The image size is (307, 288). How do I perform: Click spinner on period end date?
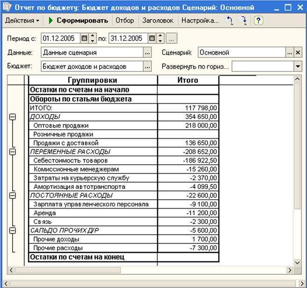160,38
